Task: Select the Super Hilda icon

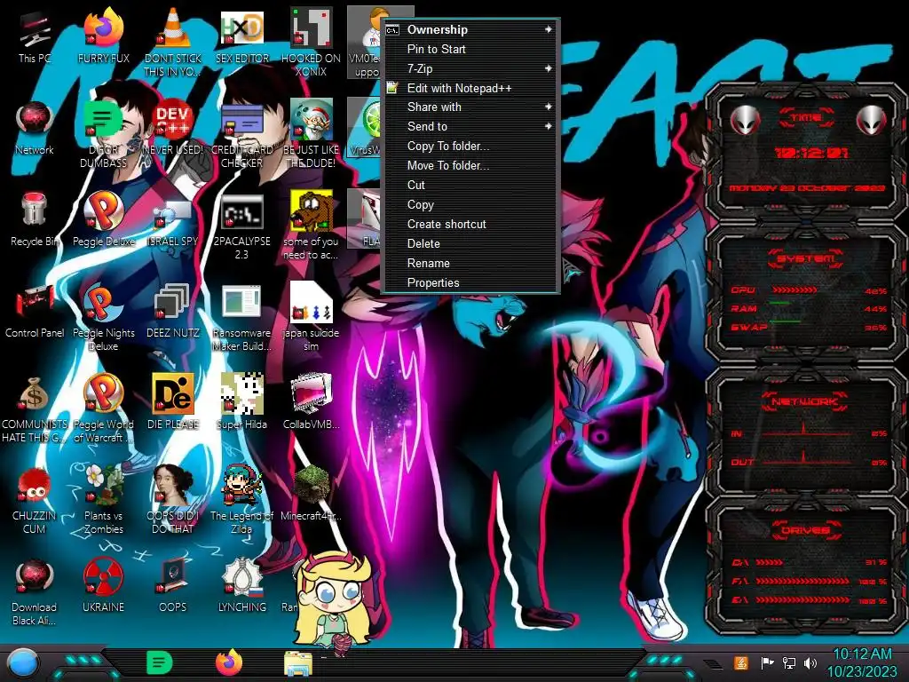Action: point(242,402)
